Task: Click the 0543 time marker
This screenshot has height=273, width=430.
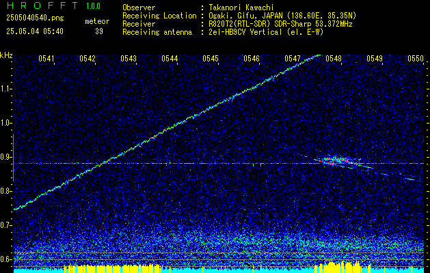Action: 129,59
